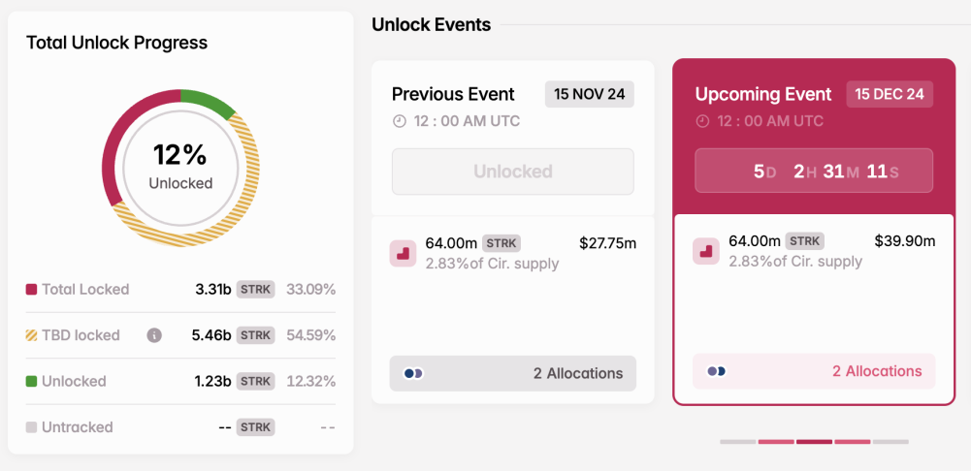971x471 pixels.
Task: Go to first carousel page indicator
Action: [x=738, y=442]
